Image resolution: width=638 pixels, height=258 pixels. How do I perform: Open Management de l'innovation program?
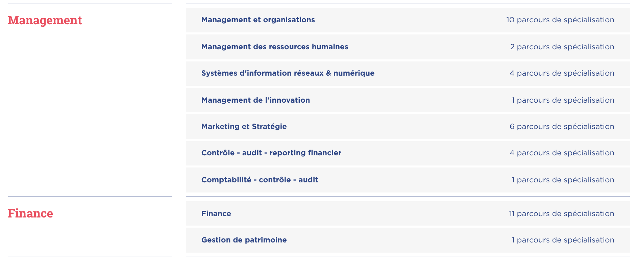click(x=255, y=100)
